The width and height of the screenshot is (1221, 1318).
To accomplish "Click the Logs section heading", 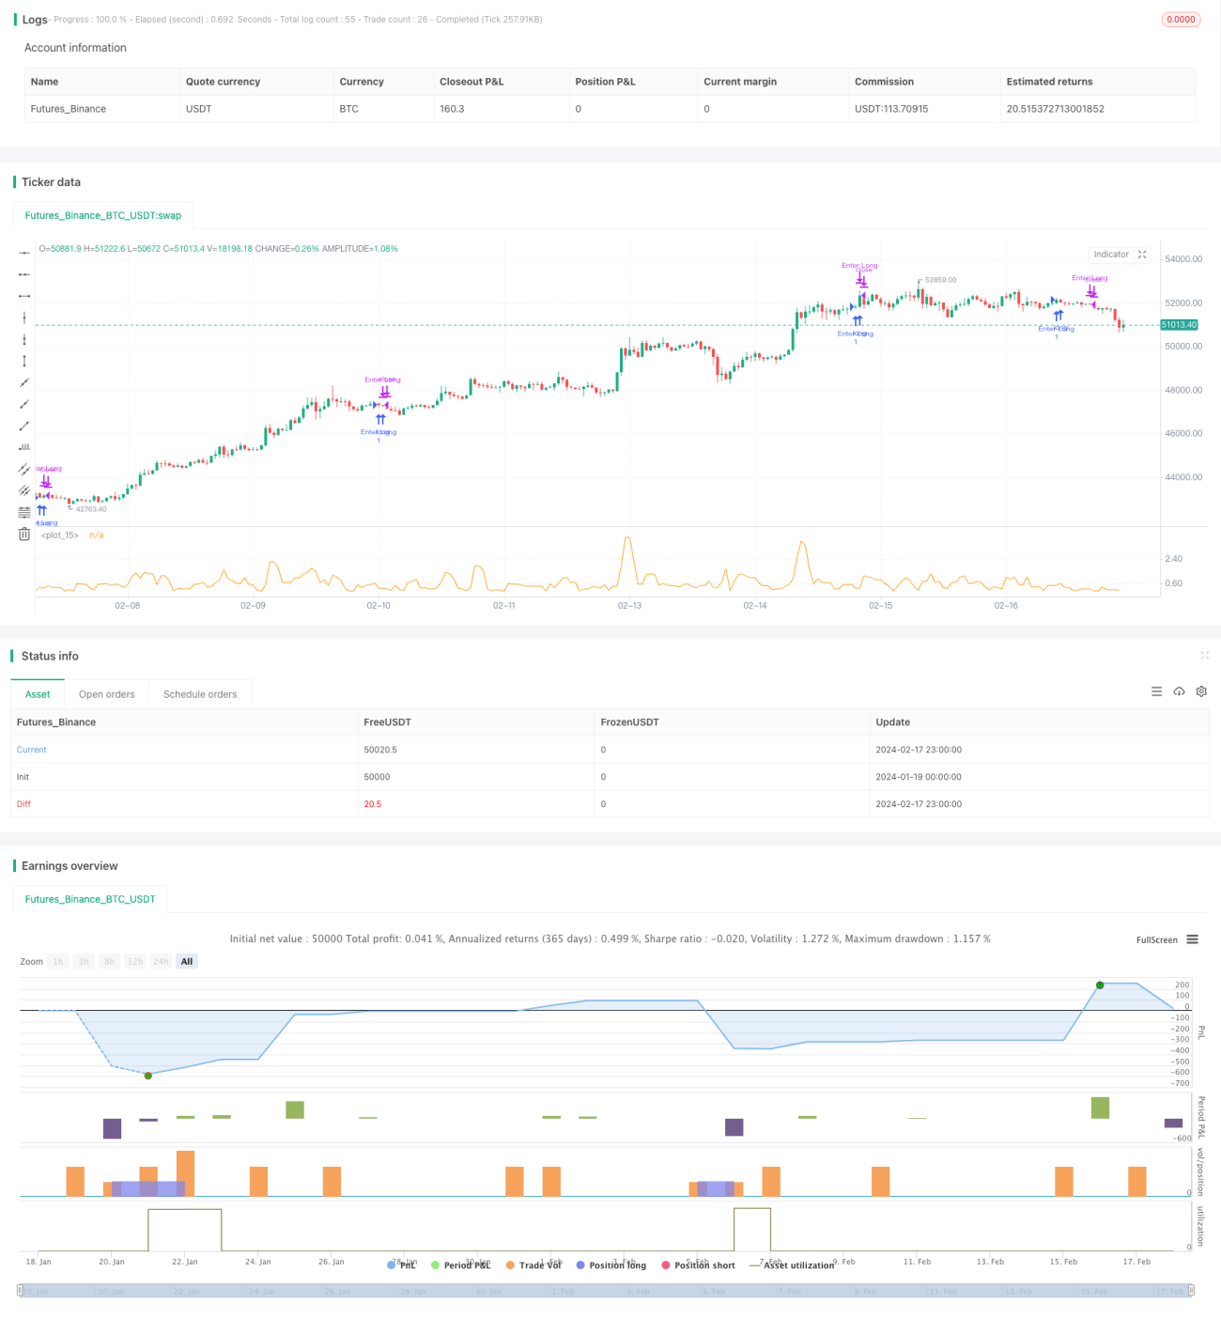I will coord(35,20).
